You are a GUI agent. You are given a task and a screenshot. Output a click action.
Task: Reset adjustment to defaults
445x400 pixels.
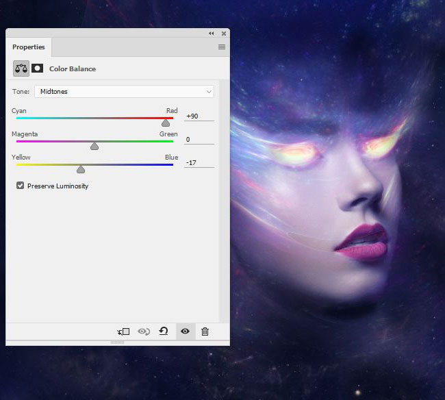(164, 331)
